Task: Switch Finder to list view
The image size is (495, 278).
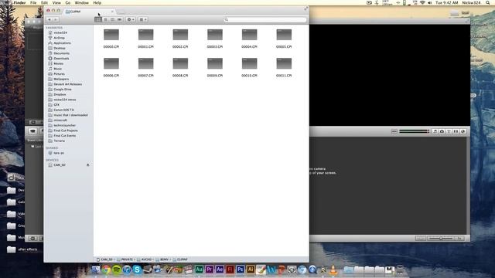Action: [x=105, y=19]
